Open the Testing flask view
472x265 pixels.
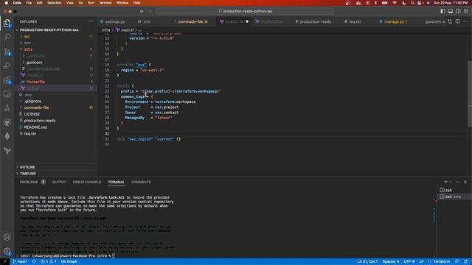pyautogui.click(x=7, y=108)
